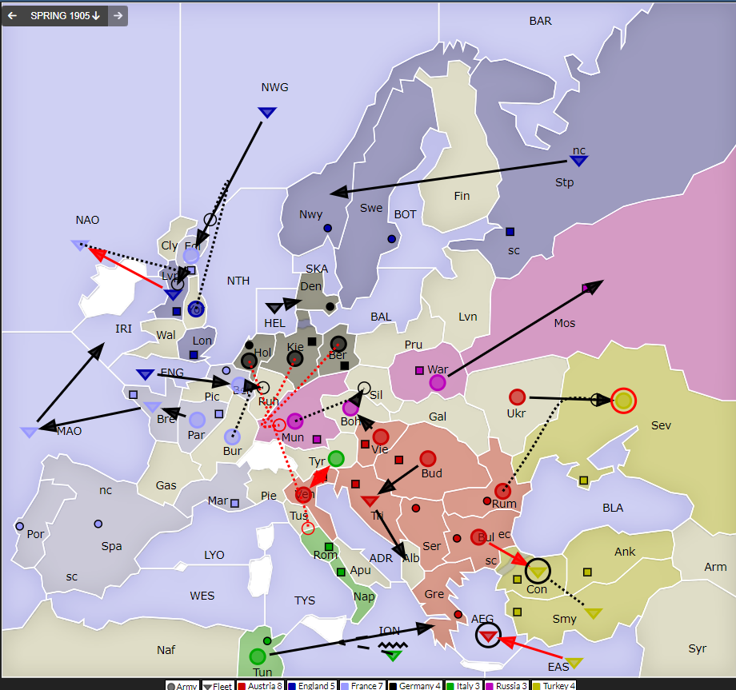
Task: Select the German army in Hol
Action: [249, 361]
